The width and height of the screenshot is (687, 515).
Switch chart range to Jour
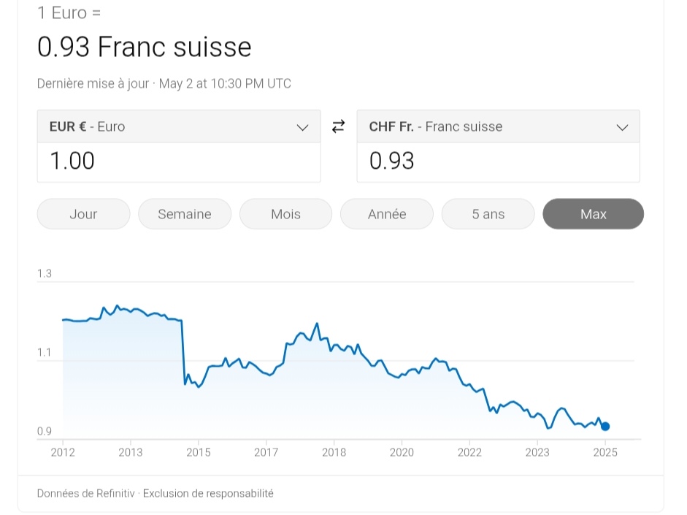coord(84,214)
